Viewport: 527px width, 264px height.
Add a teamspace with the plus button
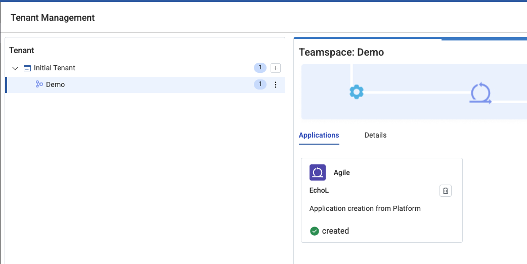276,68
